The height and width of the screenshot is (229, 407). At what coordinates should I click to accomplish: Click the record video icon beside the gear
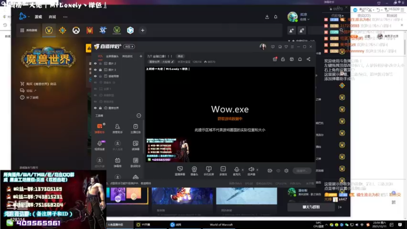(270, 171)
